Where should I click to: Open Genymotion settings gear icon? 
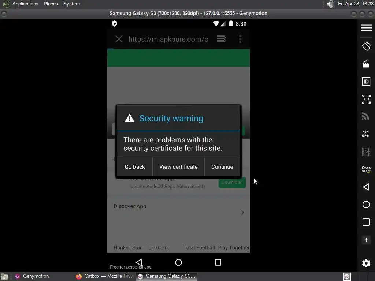coord(366,263)
